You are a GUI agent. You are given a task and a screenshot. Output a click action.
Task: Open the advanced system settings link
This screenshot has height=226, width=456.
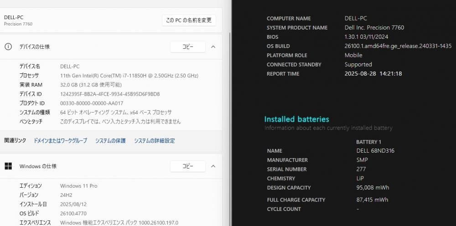tap(155, 141)
